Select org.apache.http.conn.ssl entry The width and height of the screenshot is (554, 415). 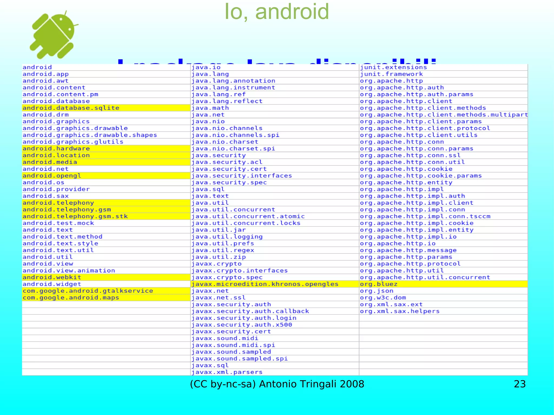point(443,155)
